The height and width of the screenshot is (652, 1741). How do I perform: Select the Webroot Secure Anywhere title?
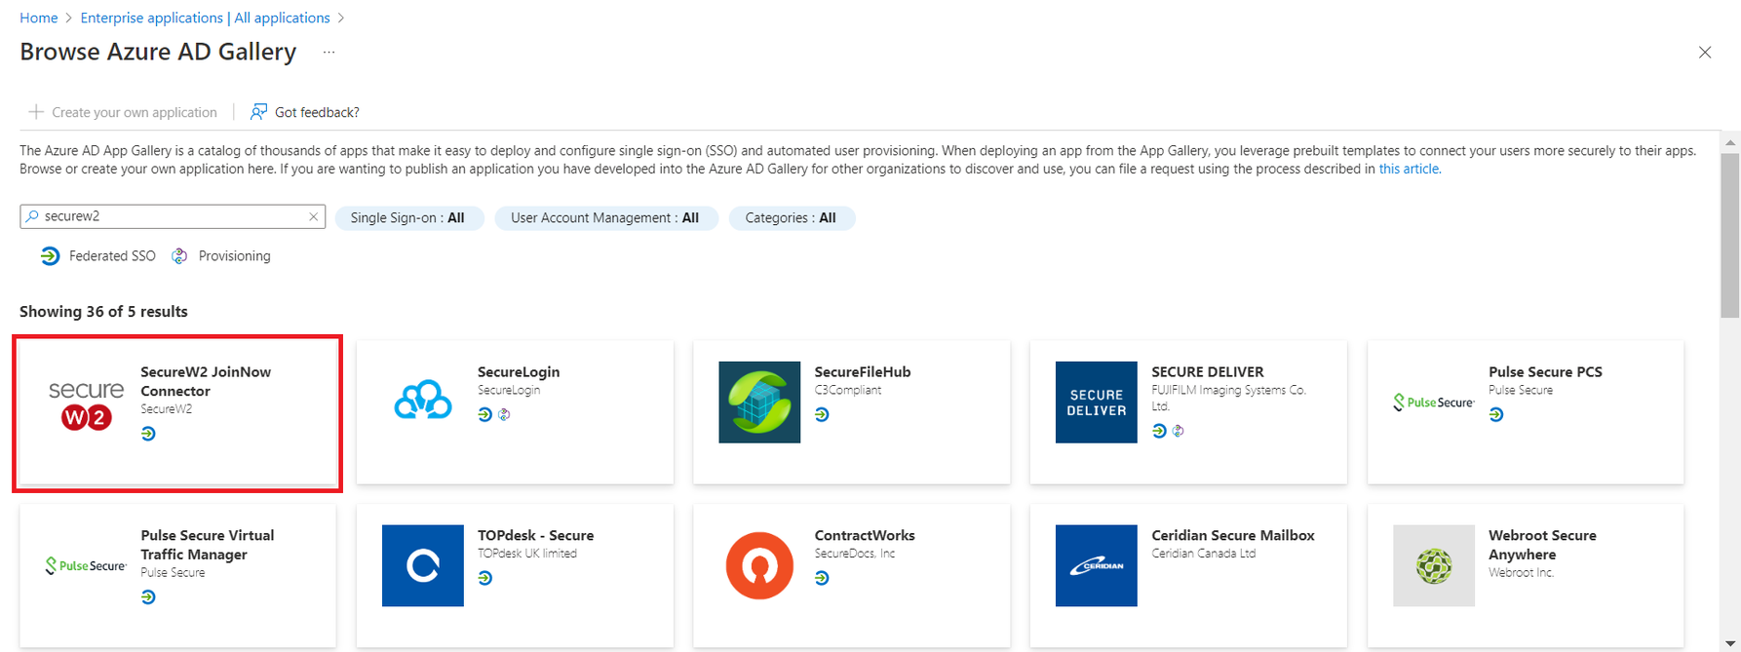(1542, 545)
